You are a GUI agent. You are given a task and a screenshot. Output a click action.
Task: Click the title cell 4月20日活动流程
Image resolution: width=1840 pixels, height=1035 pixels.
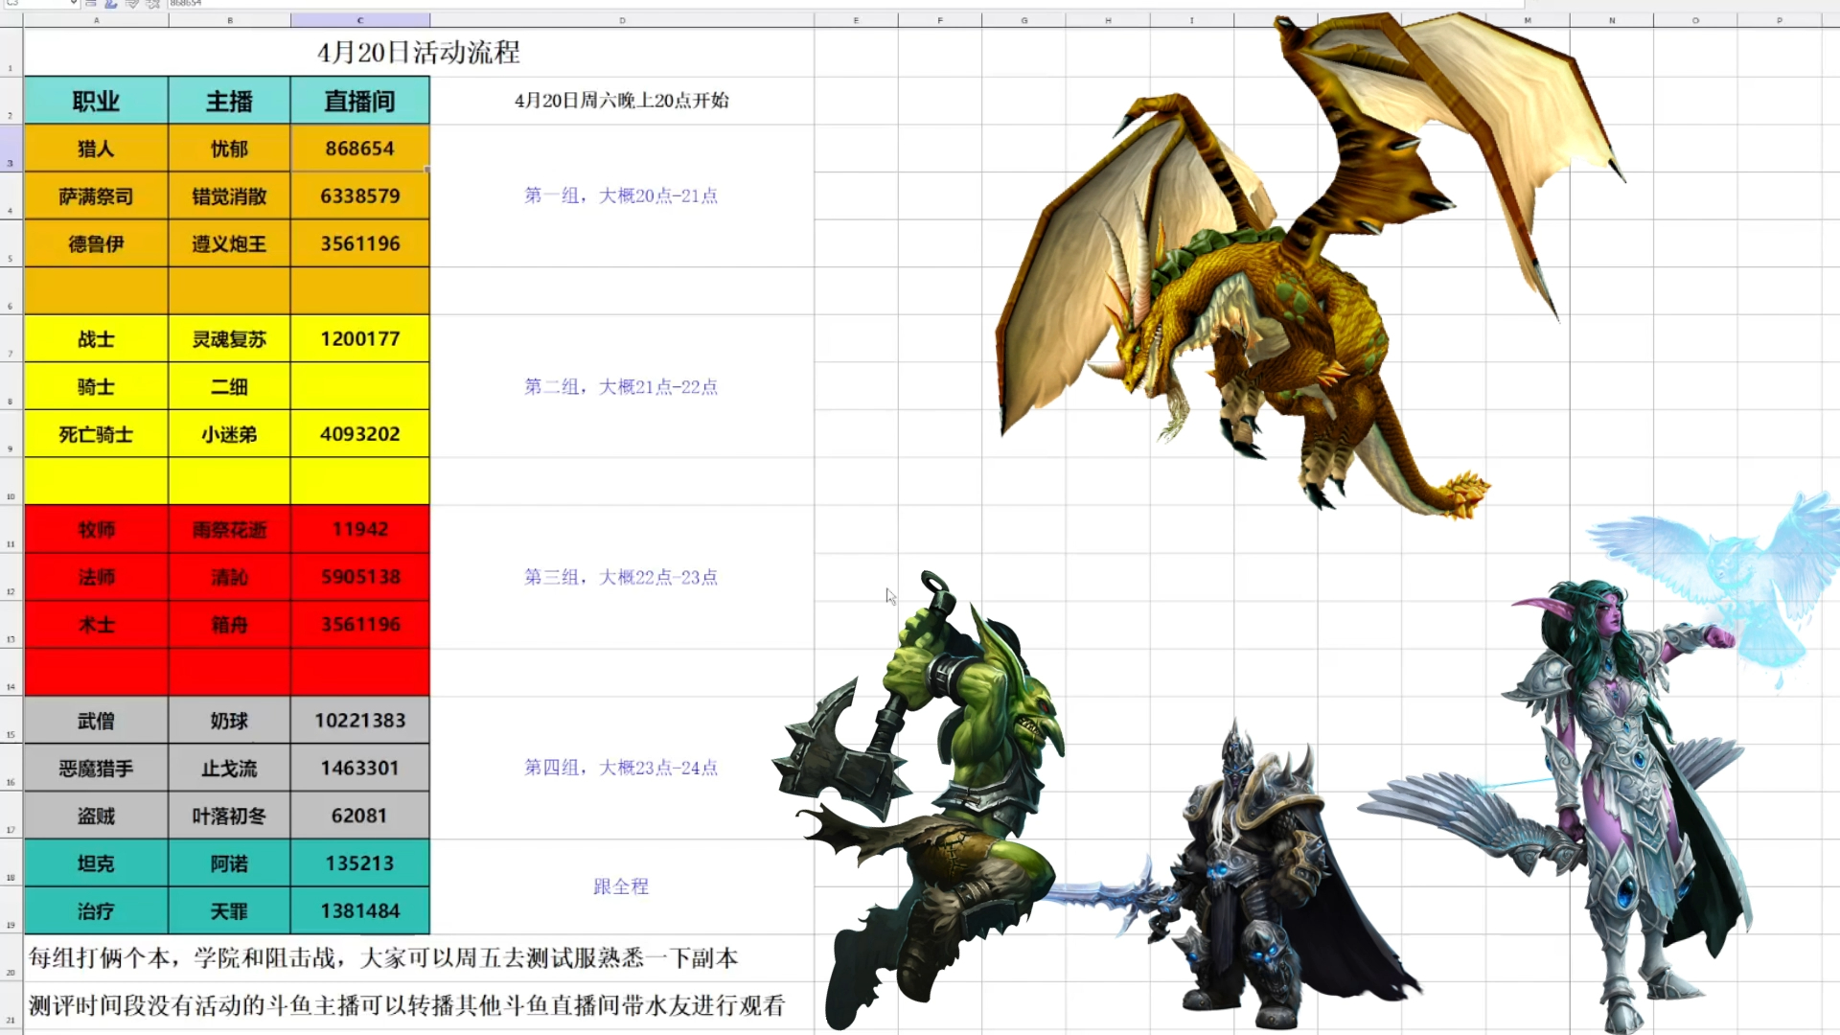(x=419, y=52)
